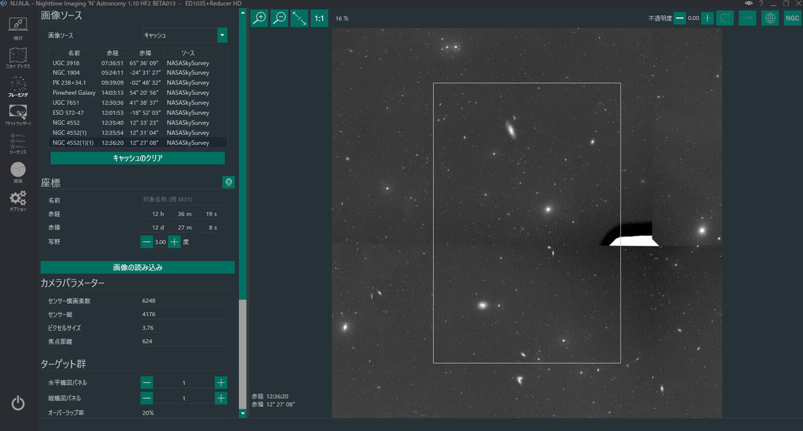Click the キャッシュのクリア button
The height and width of the screenshot is (431, 803).
[x=138, y=158]
